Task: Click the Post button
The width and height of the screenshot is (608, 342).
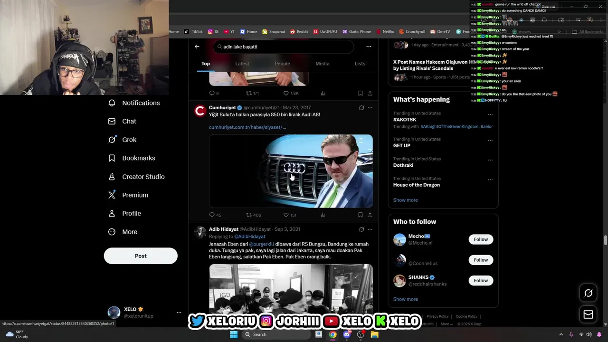Action: pos(141,256)
